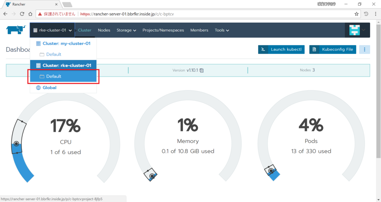Open the user avatar menu

[357, 30]
